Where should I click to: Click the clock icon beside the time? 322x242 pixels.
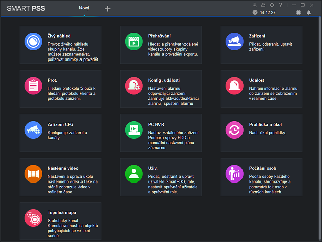coord(255,12)
